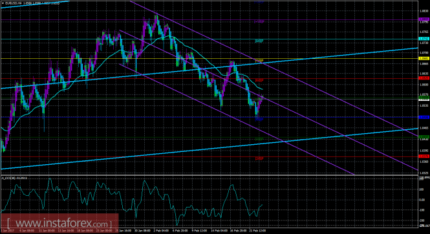Click the cyan pivot label on the chart

[259, 41]
